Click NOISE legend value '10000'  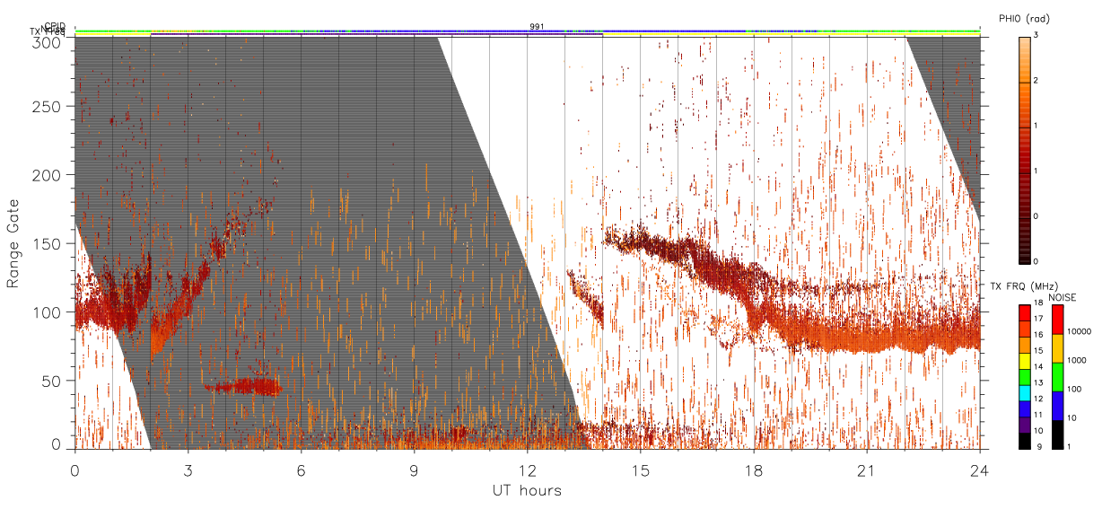pyautogui.click(x=1079, y=332)
